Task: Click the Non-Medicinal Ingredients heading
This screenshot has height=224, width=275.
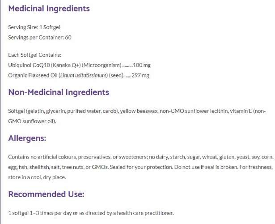Action: (59, 92)
